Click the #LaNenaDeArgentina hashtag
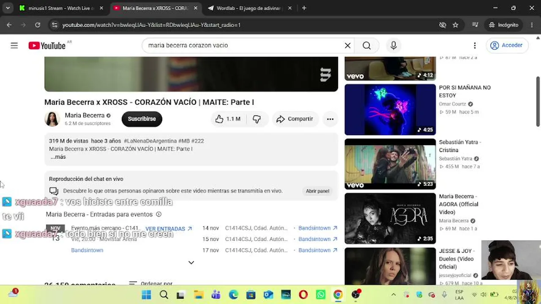Image resolution: width=541 pixels, height=304 pixels. pyautogui.click(x=150, y=141)
